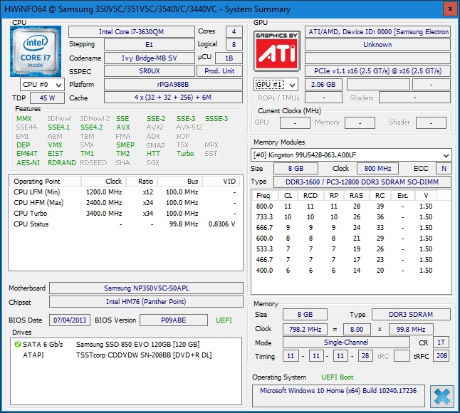Click the green checkmark beside SATA drive
460x413 pixels.
click(18, 345)
